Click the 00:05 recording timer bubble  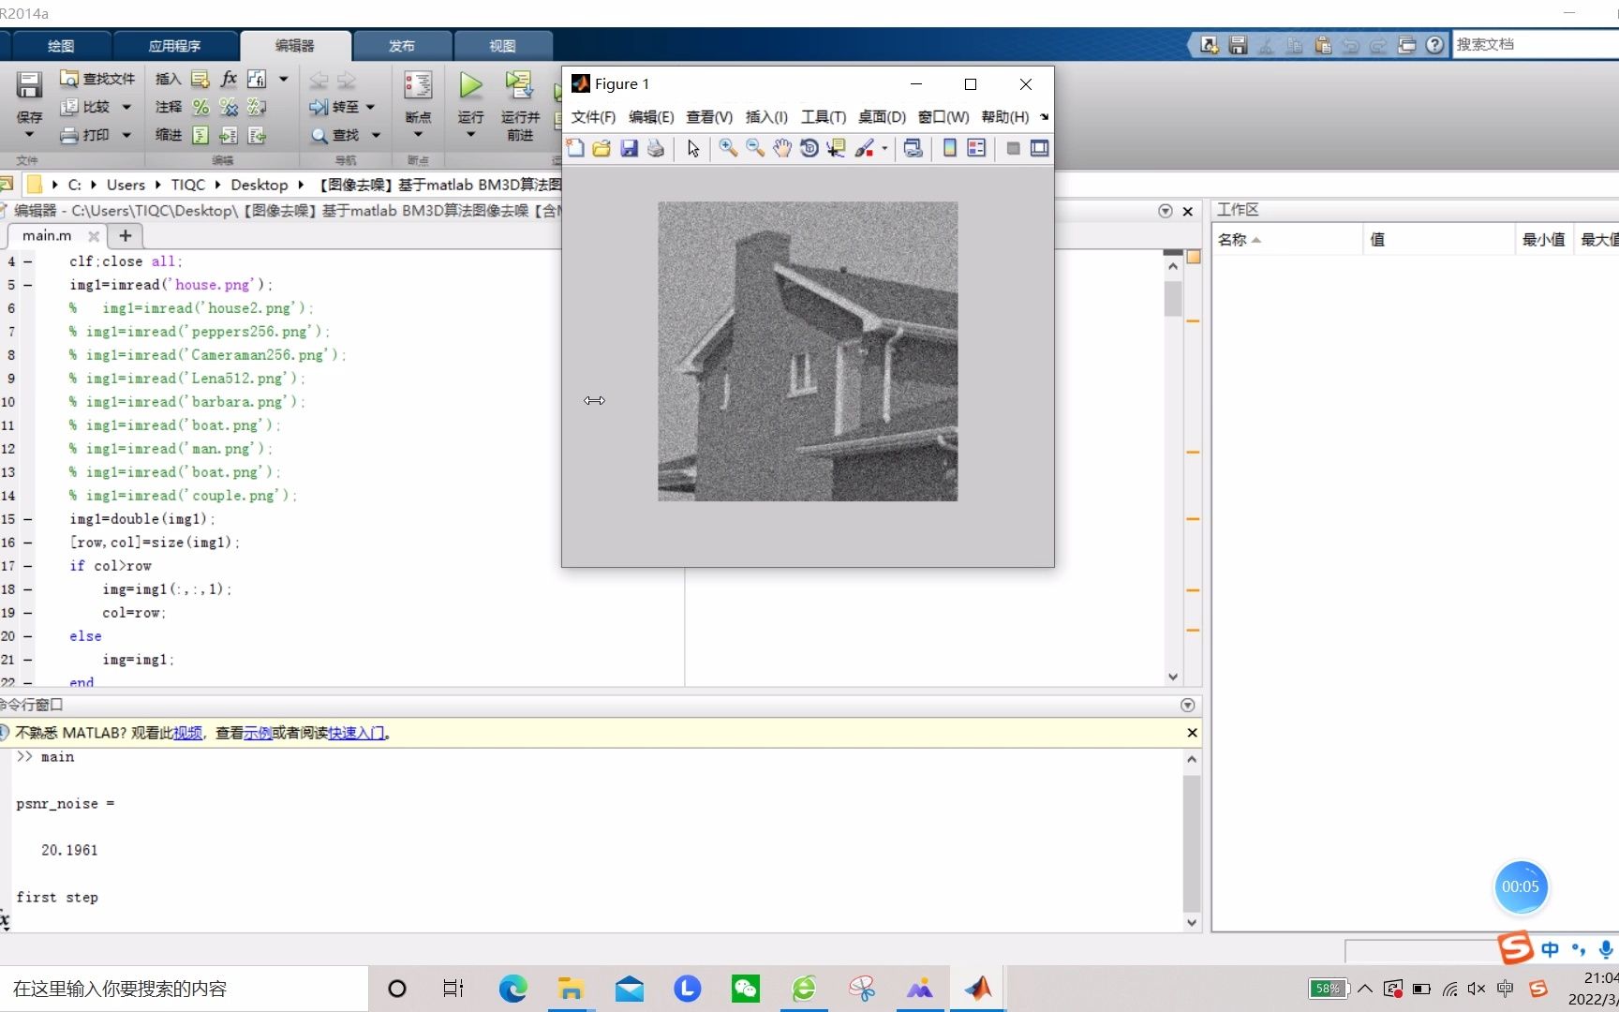(1521, 886)
